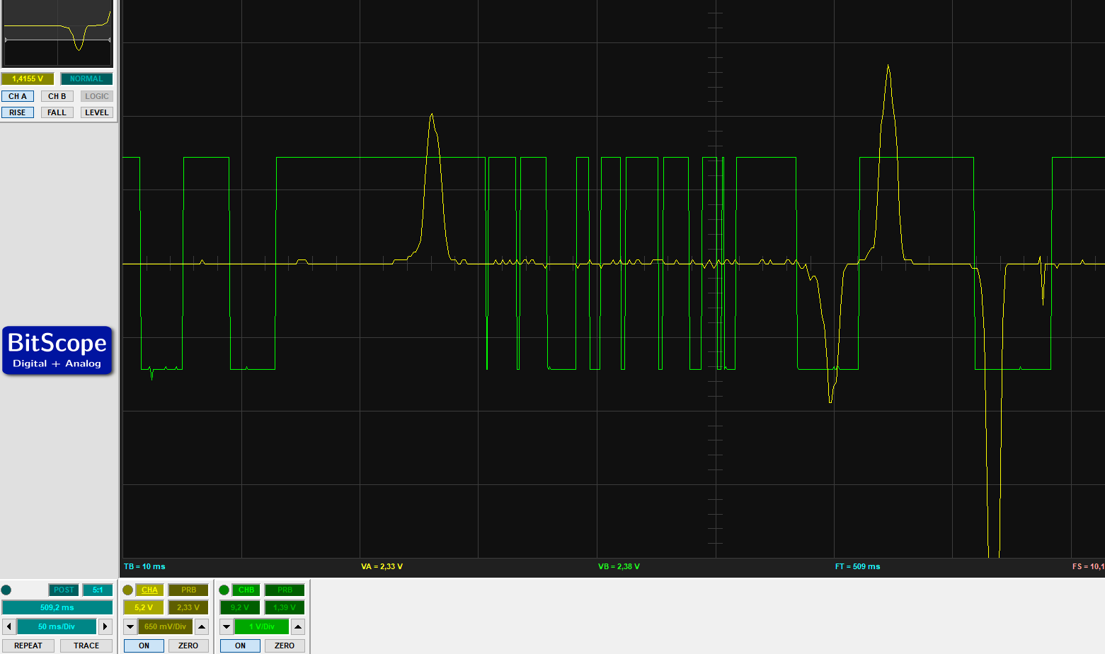Click the trigger level line in preview
This screenshot has height=654, width=1105.
point(35,40)
